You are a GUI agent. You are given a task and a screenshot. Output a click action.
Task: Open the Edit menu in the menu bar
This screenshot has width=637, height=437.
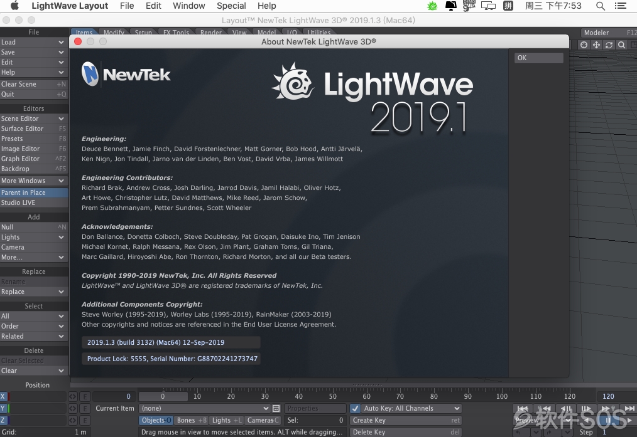point(153,6)
